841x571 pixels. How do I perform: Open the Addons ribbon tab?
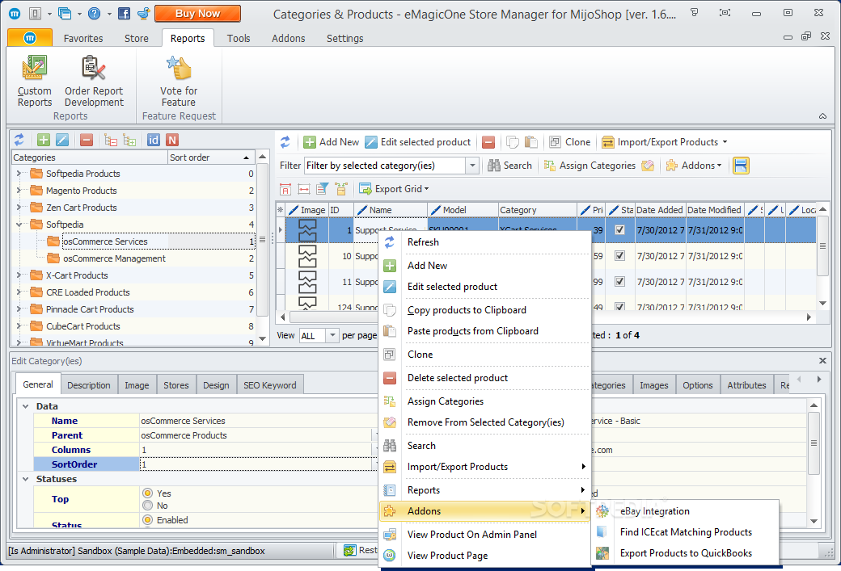[288, 38]
